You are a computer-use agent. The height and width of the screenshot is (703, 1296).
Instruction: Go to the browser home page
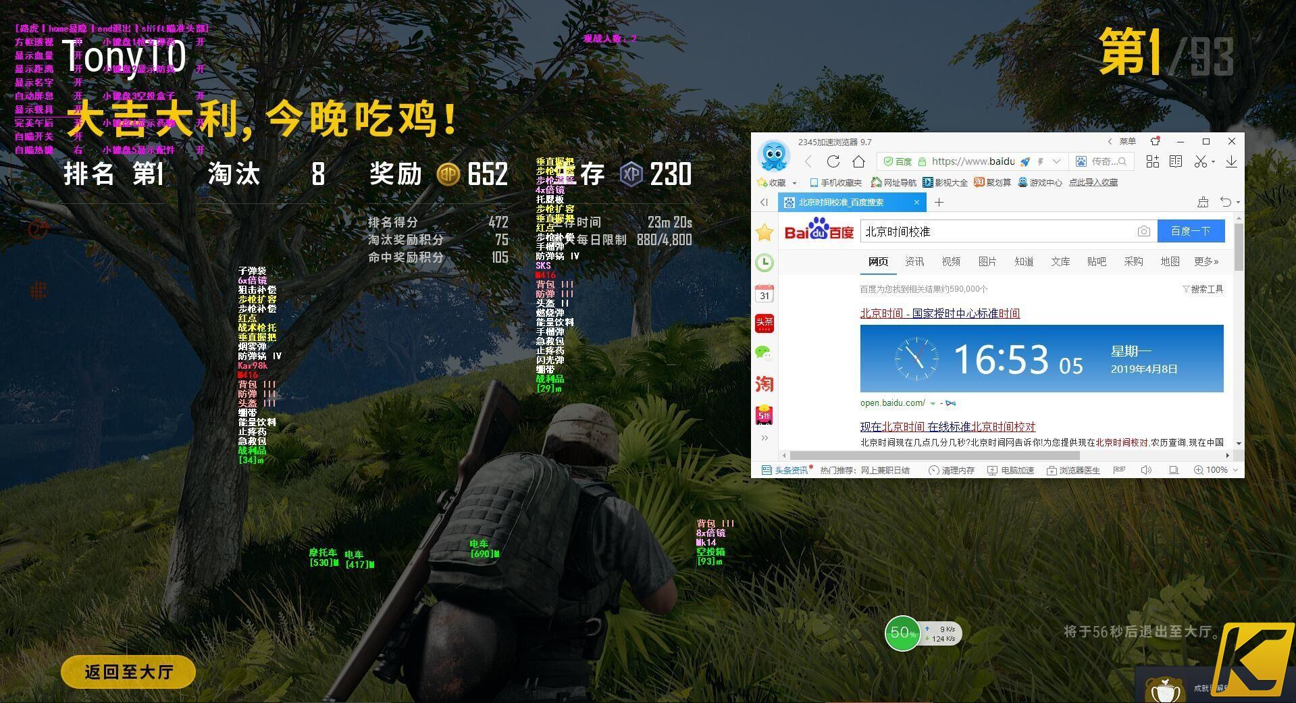(x=858, y=161)
